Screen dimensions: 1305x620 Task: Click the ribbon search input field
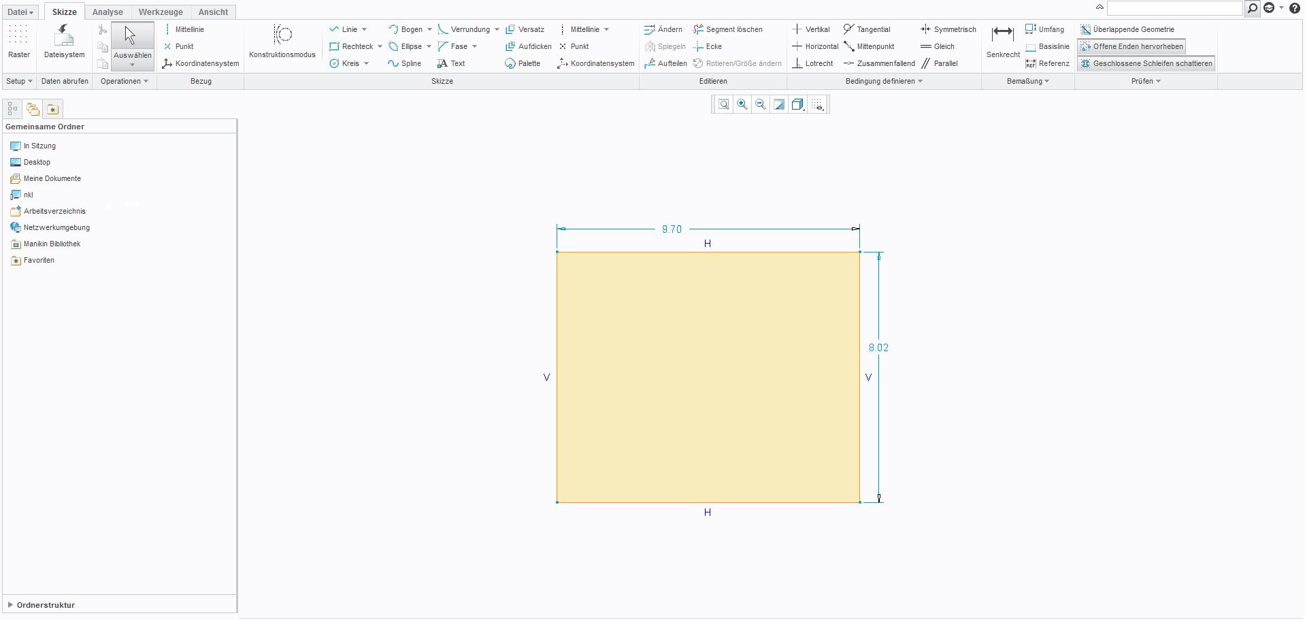[x=1175, y=8]
